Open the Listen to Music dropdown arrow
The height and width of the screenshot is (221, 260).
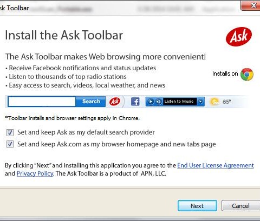pyautogui.click(x=200, y=102)
